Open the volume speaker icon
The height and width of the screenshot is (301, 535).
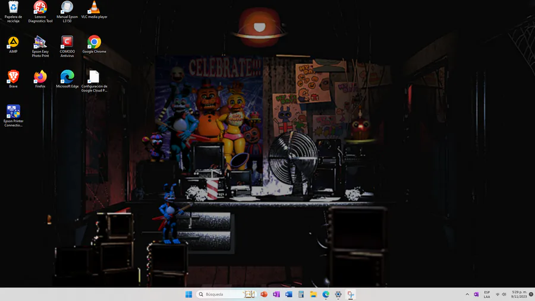tap(504, 294)
